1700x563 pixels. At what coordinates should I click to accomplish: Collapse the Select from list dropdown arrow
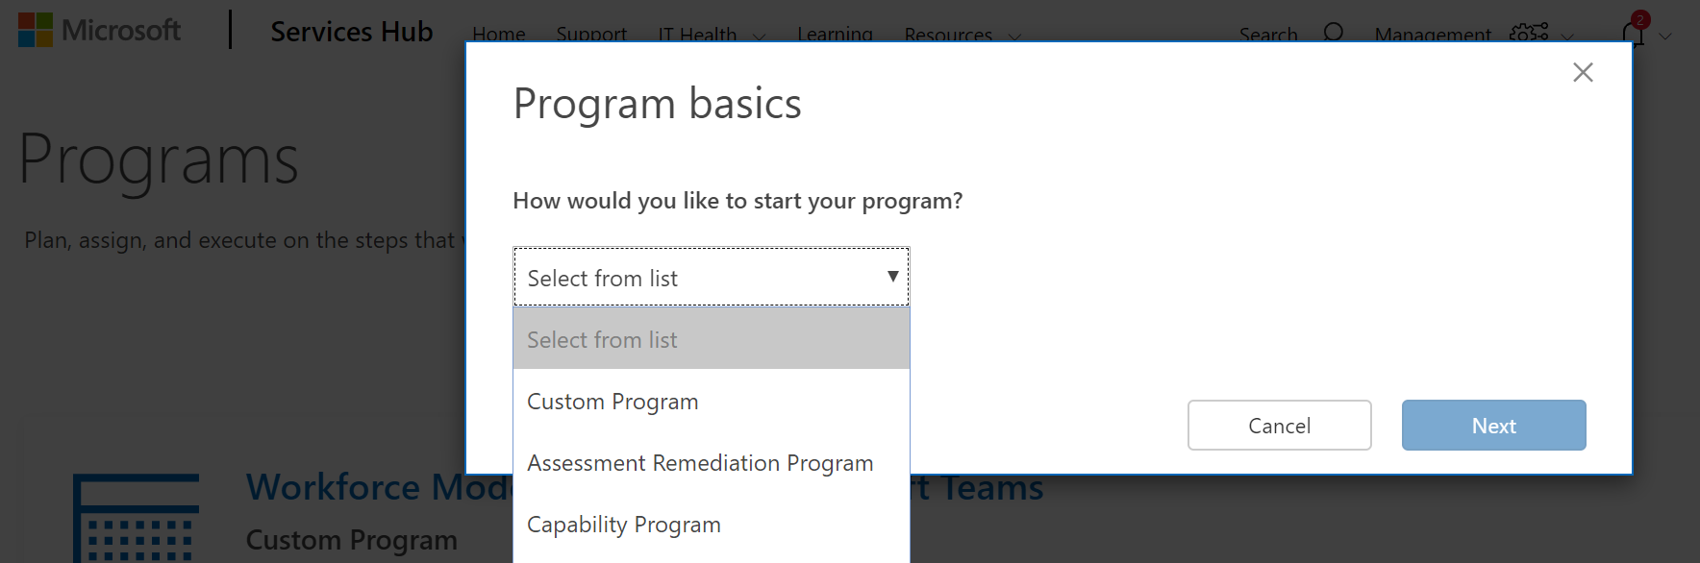click(892, 277)
